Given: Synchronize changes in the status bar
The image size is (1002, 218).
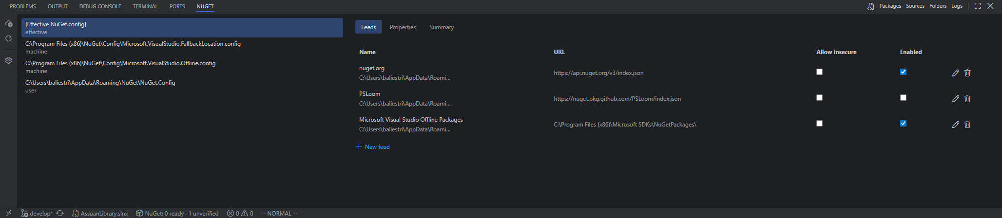Looking at the screenshot, I should [x=60, y=213].
